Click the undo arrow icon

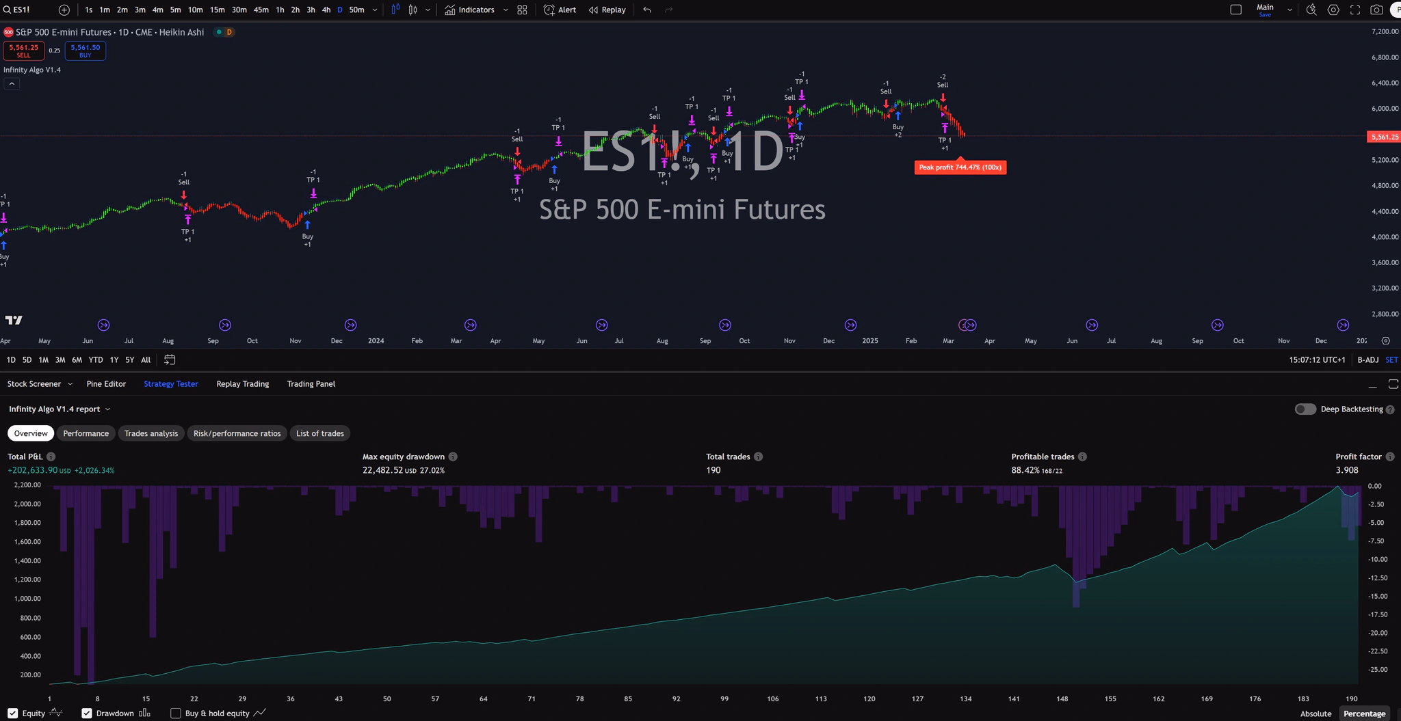click(647, 10)
